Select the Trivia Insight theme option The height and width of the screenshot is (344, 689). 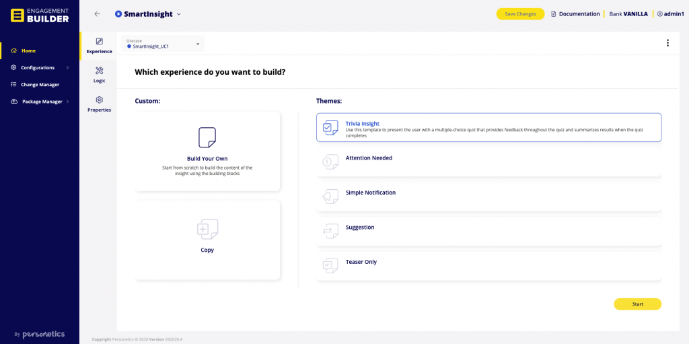(x=488, y=127)
